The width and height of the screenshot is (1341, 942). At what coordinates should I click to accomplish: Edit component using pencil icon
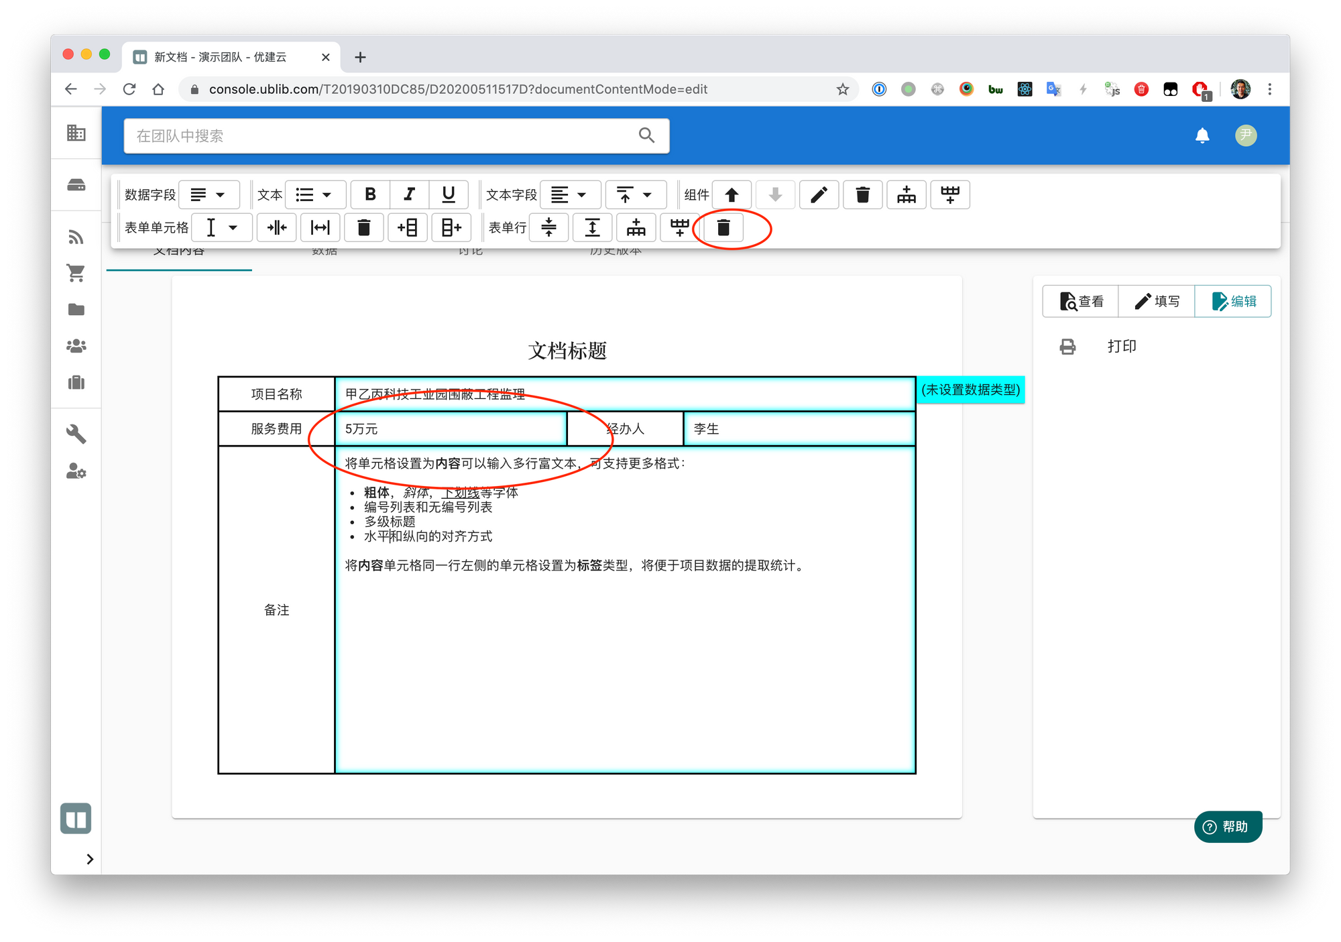click(x=819, y=194)
